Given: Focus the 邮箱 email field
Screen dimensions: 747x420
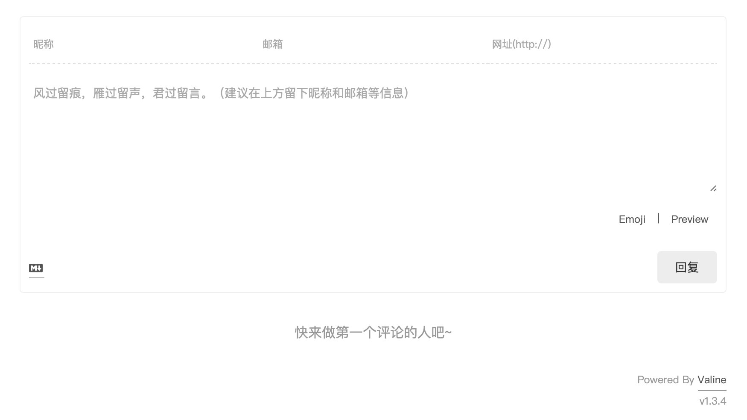Looking at the screenshot, I should coord(373,44).
